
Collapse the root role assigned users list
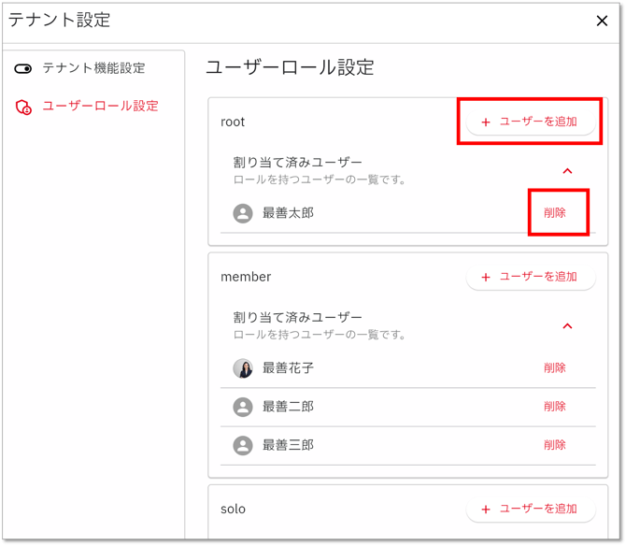click(x=566, y=171)
